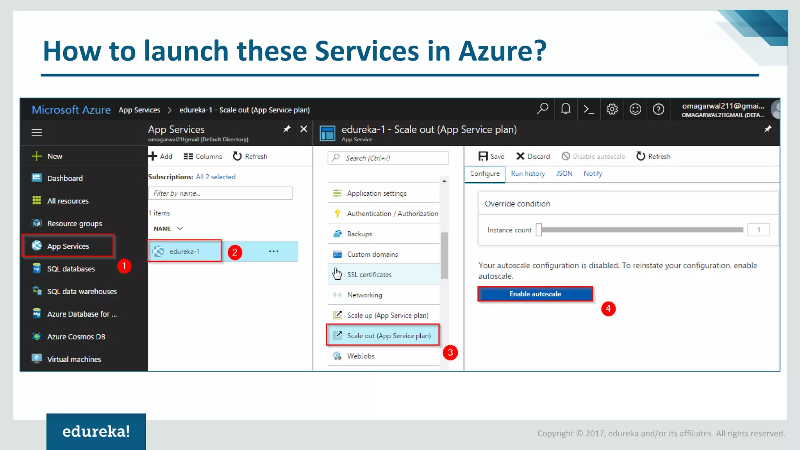Switch to the Run history tab

[x=528, y=173]
